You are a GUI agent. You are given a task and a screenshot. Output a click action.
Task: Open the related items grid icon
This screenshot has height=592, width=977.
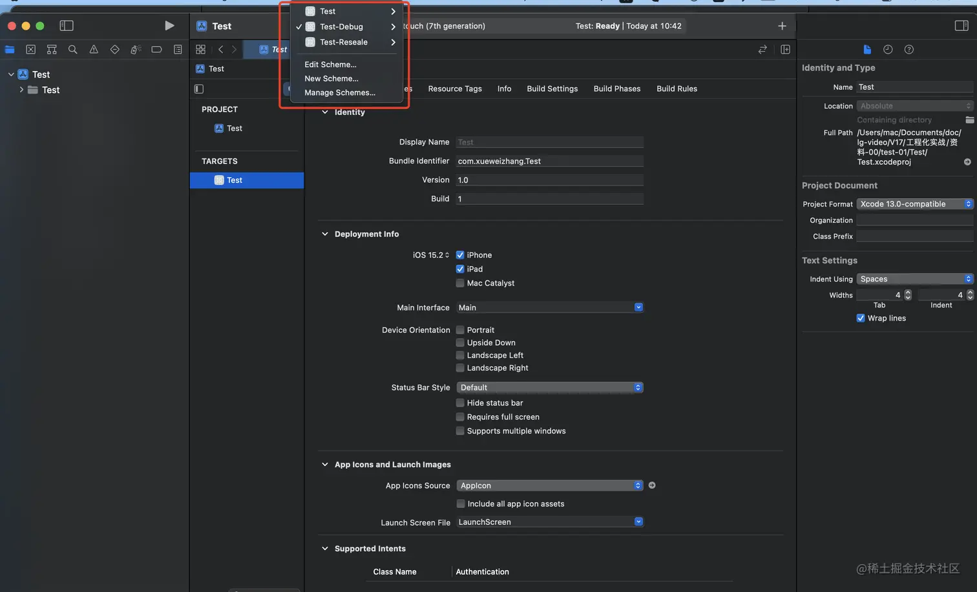click(x=200, y=49)
